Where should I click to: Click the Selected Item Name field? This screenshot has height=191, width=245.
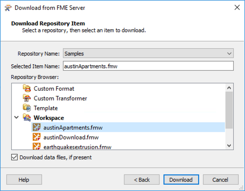pyautogui.click(x=148, y=66)
